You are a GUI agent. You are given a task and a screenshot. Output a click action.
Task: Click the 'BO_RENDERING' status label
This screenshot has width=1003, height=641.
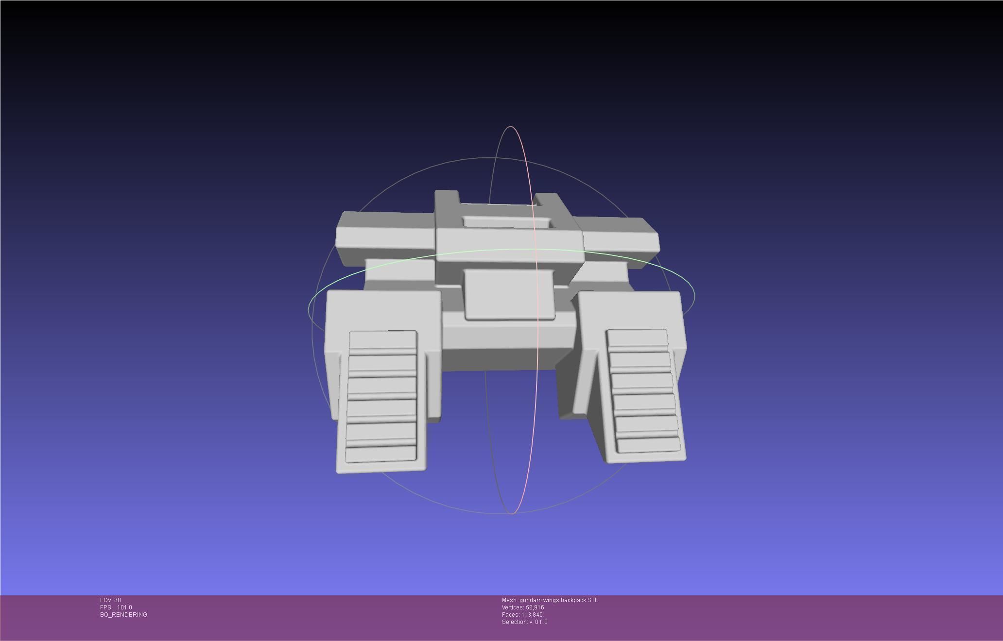coord(123,615)
